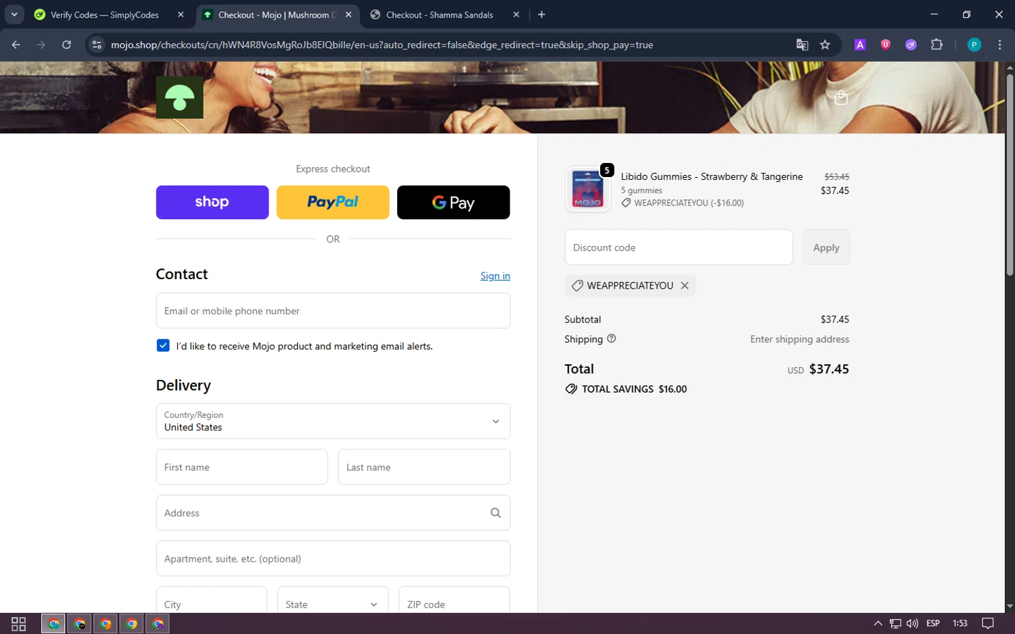
Task: Open the Extensions puzzle icon
Action: 937,45
